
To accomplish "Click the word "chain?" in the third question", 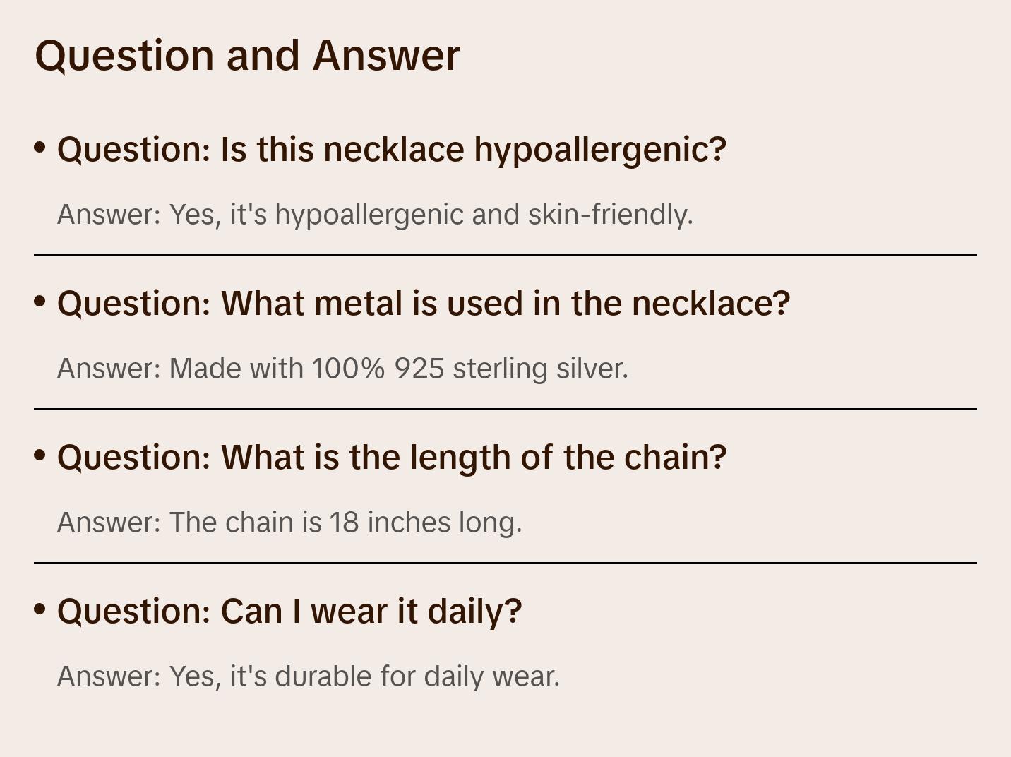I will [675, 458].
